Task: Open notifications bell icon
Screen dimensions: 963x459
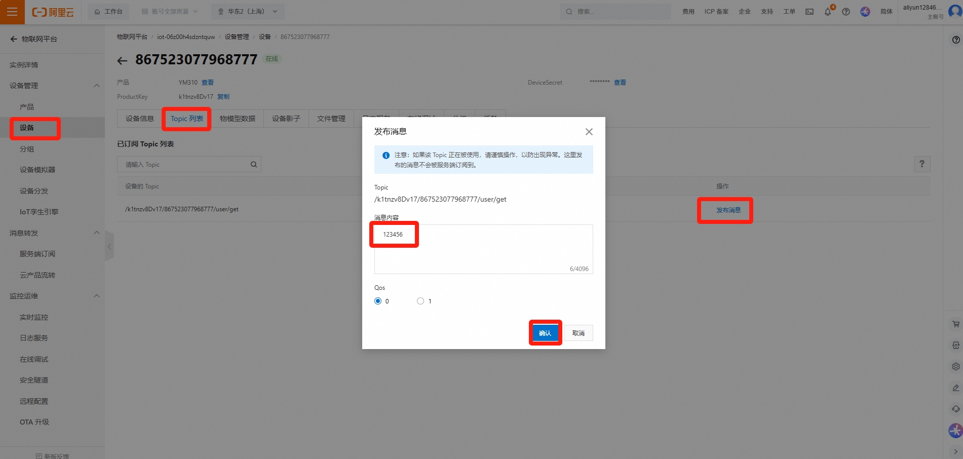Action: [x=828, y=12]
